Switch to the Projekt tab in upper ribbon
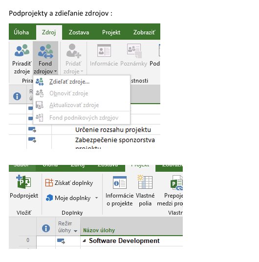The width and height of the screenshot is (259, 262). [x=111, y=32]
